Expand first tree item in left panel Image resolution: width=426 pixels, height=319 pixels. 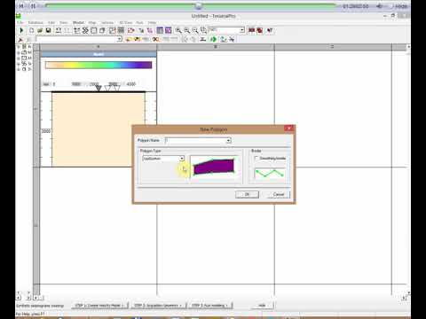pos(19,47)
